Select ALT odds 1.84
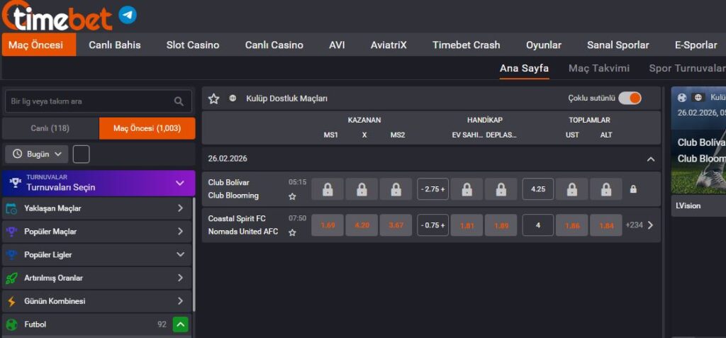This screenshot has width=726, height=338. point(606,225)
